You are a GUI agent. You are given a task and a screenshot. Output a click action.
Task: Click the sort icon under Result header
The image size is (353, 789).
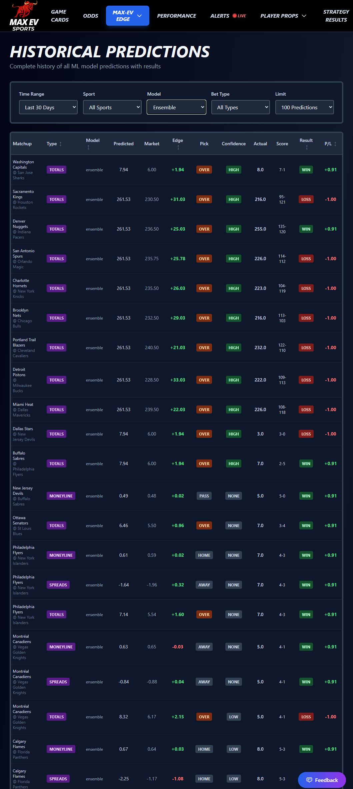click(306, 147)
